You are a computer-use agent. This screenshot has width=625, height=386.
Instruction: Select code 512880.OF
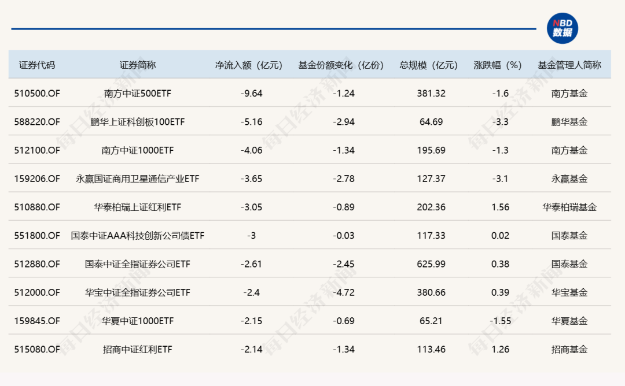click(x=37, y=264)
